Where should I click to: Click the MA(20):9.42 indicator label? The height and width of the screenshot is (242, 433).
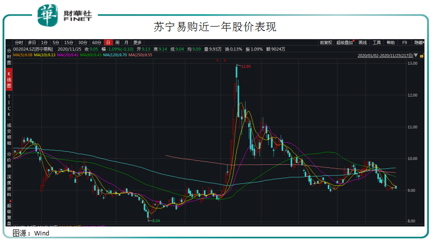pos(68,55)
